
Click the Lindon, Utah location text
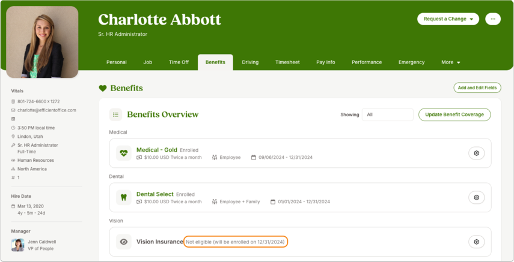30,137
